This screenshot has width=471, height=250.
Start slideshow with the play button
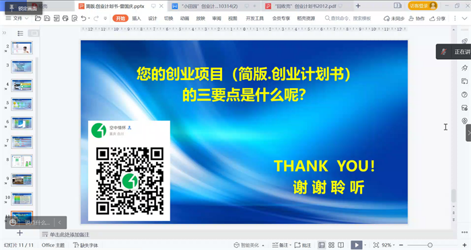coord(357,245)
